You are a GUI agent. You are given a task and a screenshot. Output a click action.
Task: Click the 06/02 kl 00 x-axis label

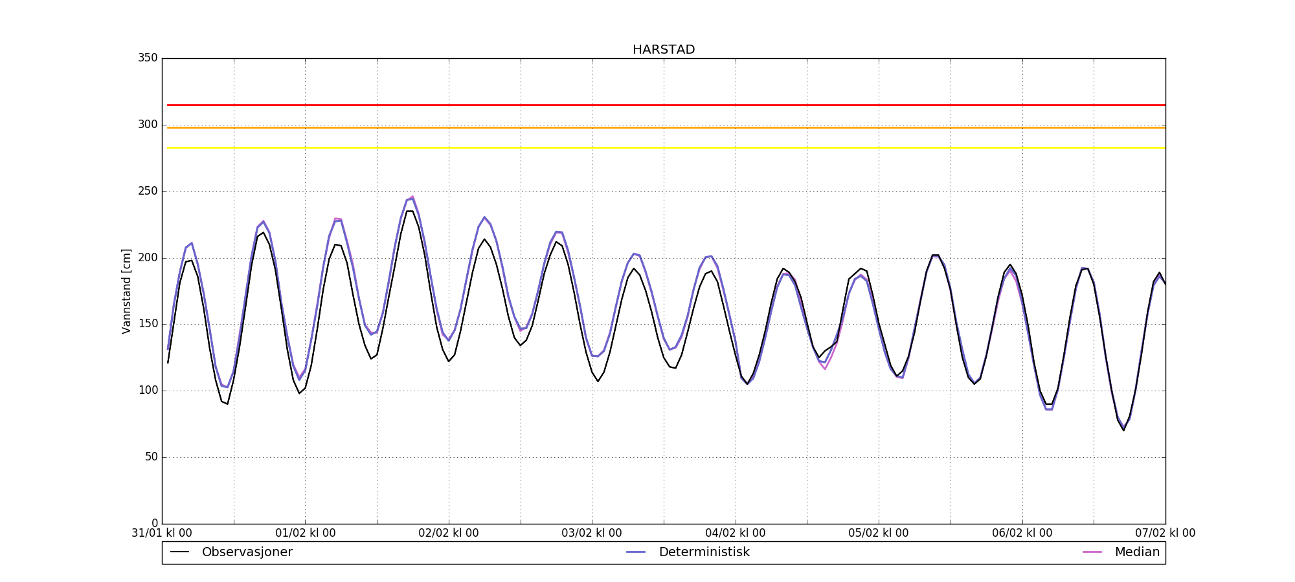(1022, 533)
